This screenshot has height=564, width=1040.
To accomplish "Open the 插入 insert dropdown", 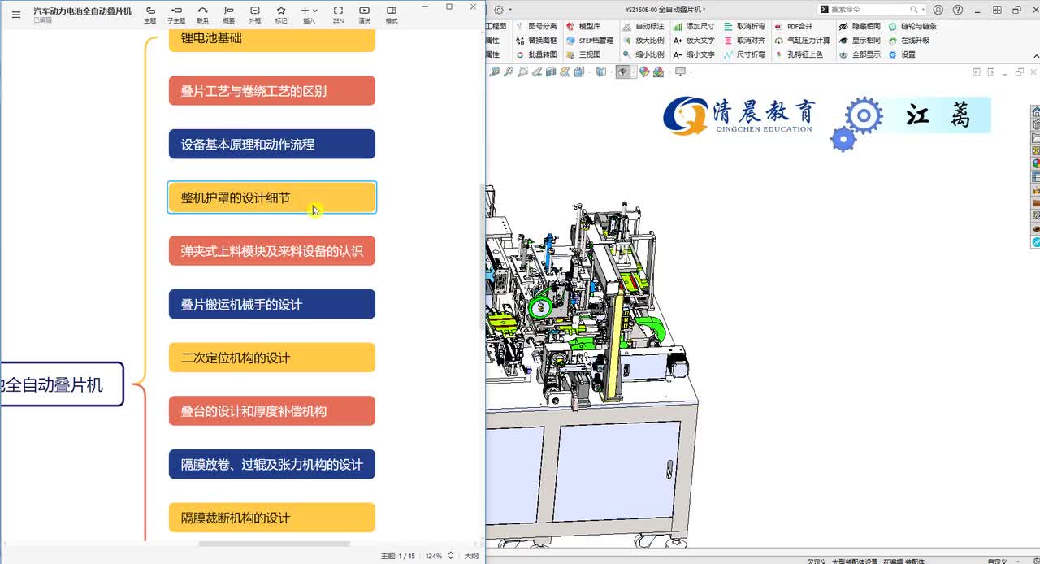I will point(310,15).
